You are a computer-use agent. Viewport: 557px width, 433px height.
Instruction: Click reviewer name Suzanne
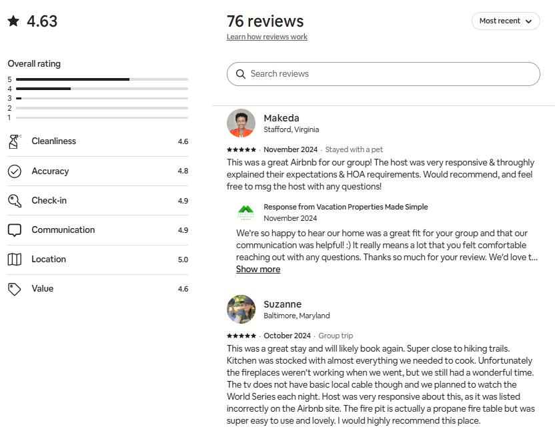click(283, 304)
